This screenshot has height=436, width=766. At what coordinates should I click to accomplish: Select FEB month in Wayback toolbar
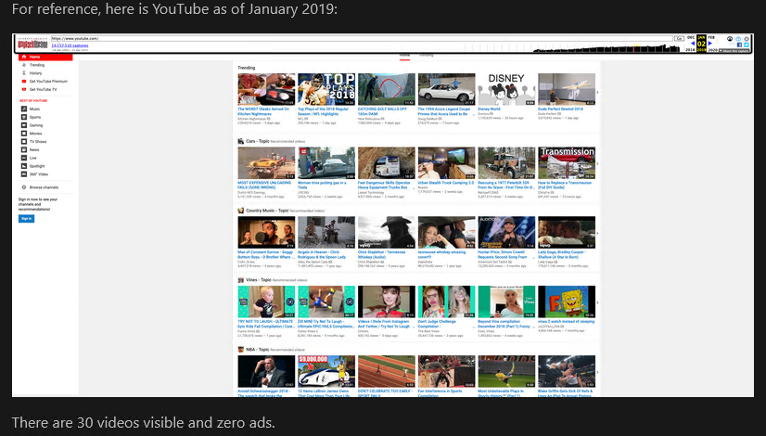(x=711, y=38)
